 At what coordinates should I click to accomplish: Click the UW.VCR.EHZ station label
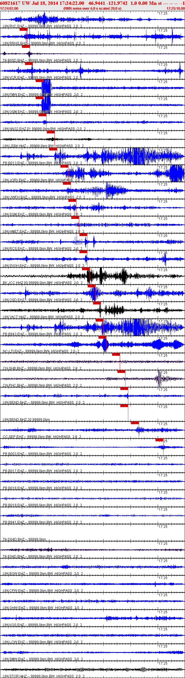tap(43, 78)
